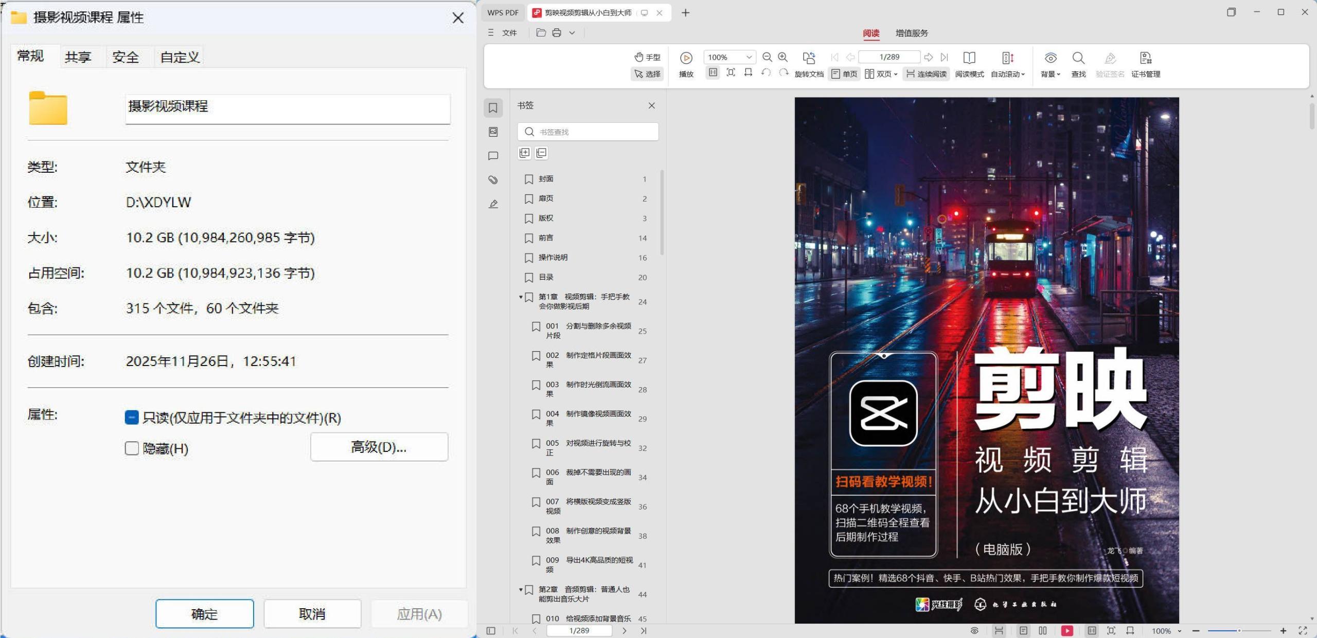Click the zoom out magnifier icon
The image size is (1317, 638).
pyautogui.click(x=767, y=57)
